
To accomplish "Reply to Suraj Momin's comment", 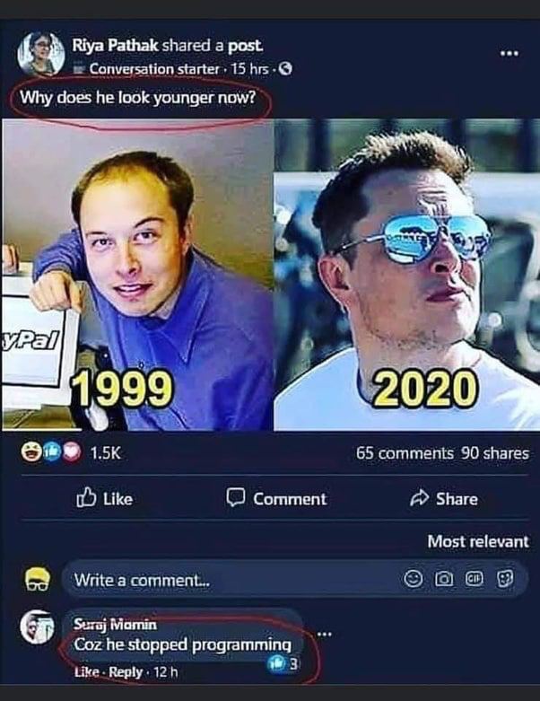I will click(x=126, y=672).
